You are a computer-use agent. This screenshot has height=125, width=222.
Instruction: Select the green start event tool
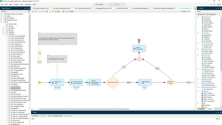(56, 12)
